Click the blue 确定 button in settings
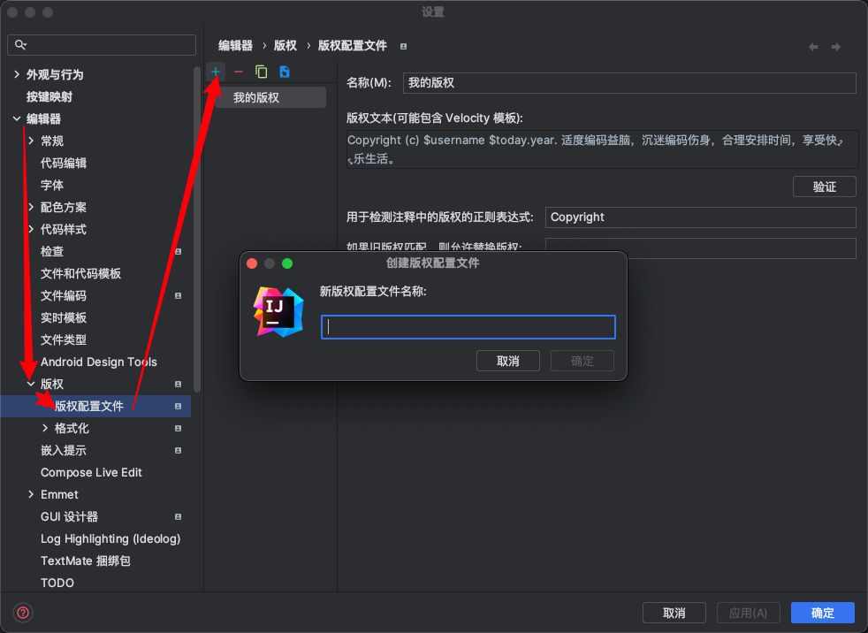The width and height of the screenshot is (868, 633). pos(822,613)
